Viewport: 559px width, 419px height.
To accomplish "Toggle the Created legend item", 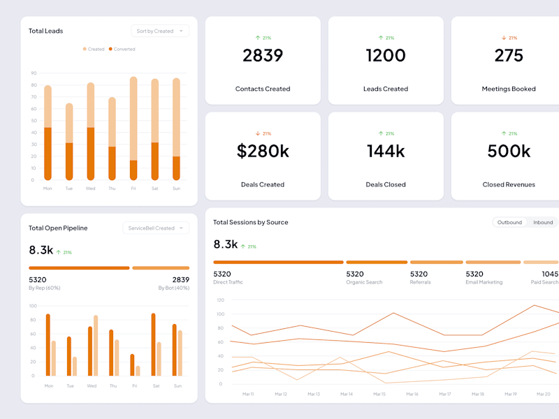I will [x=94, y=49].
